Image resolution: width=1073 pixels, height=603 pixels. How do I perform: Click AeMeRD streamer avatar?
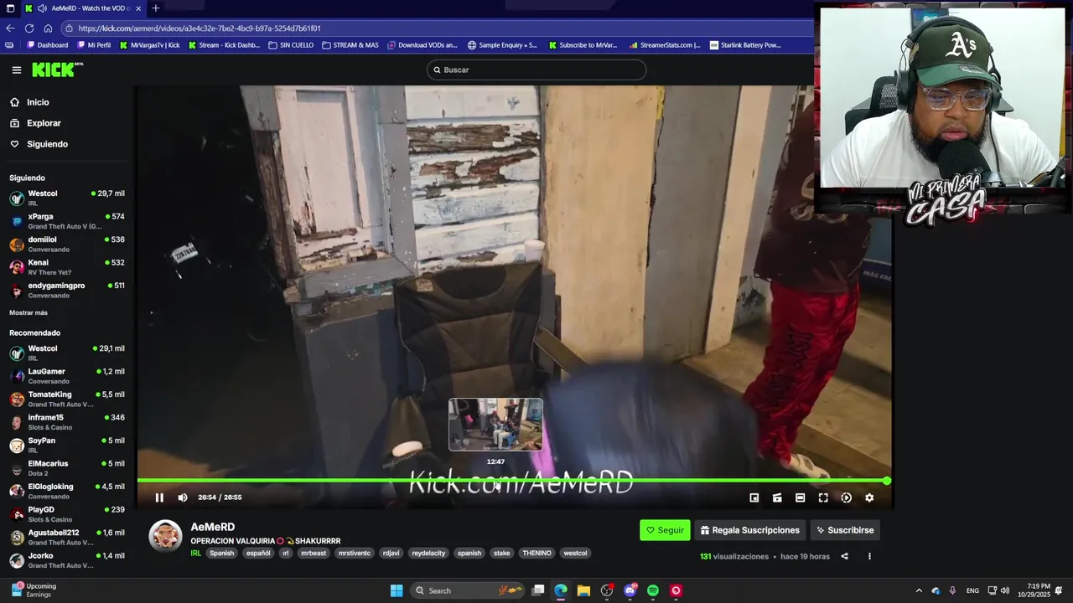(165, 536)
